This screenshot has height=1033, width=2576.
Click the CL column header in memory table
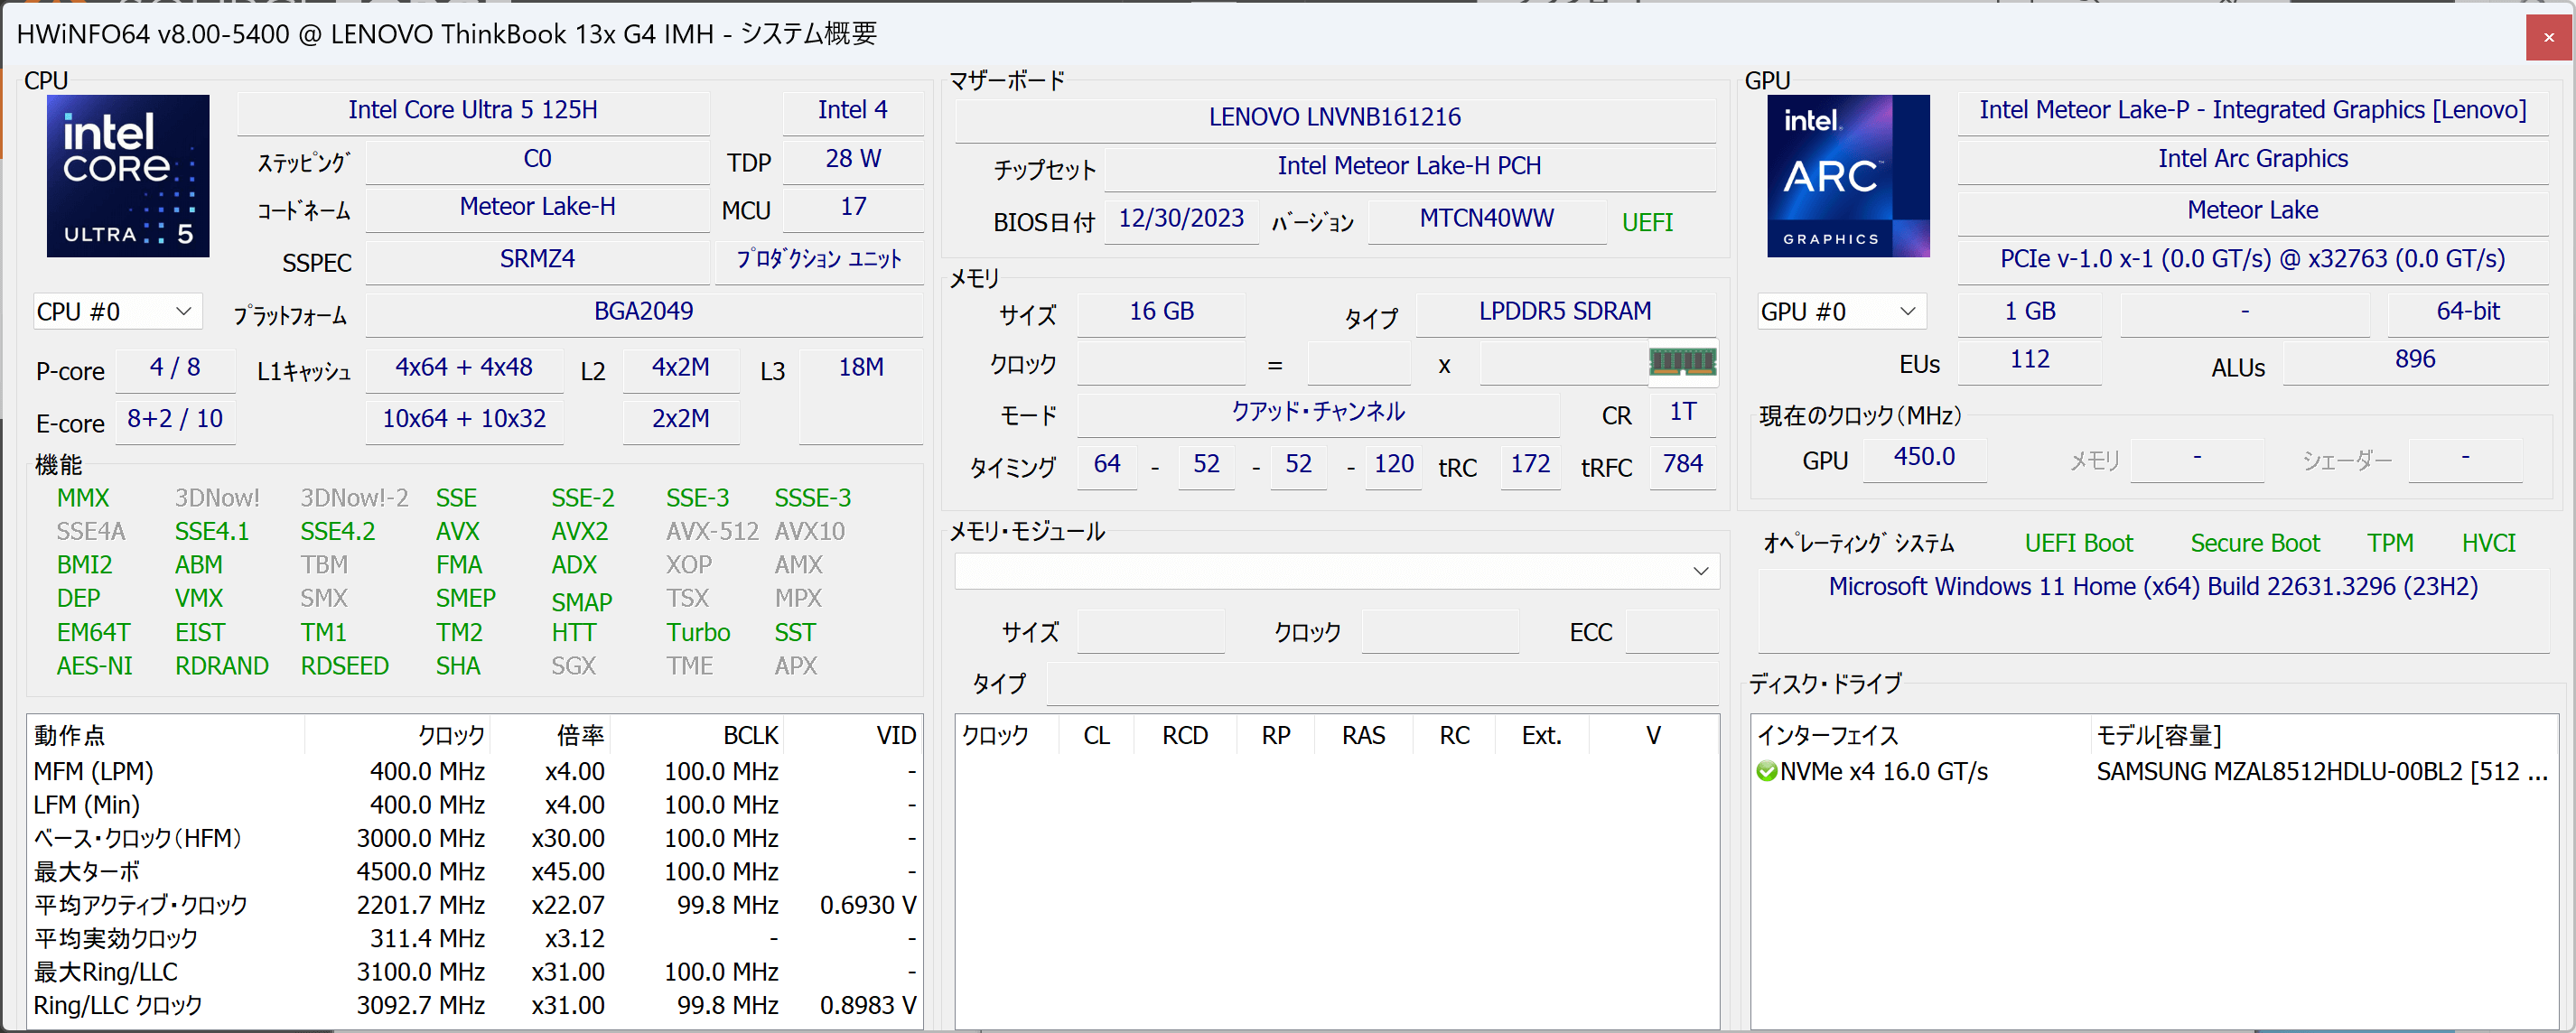click(x=1097, y=736)
